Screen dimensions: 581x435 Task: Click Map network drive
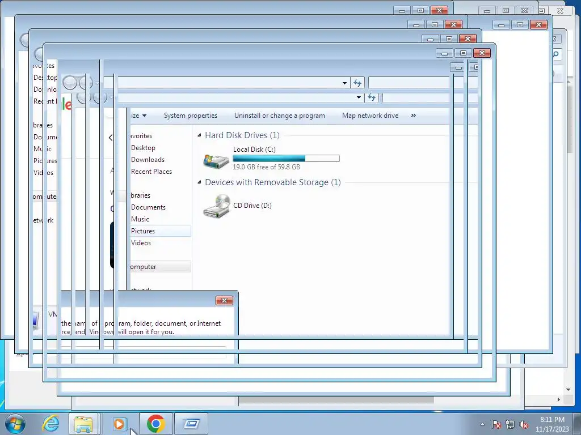pyautogui.click(x=370, y=116)
